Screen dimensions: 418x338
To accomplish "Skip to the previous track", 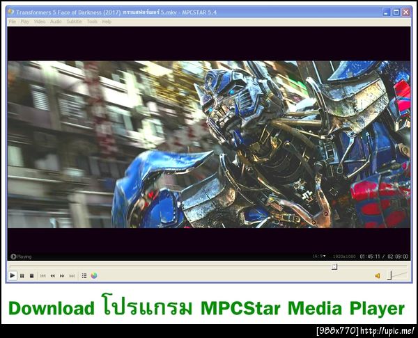I will click(42, 275).
